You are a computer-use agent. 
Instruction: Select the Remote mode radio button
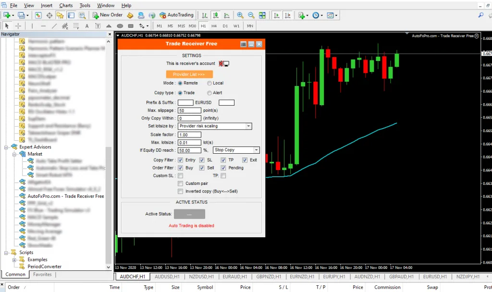click(x=180, y=83)
